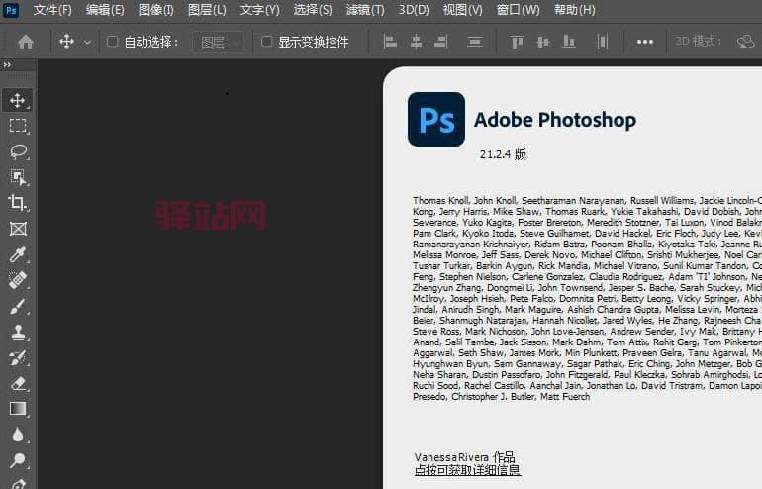Select the Move tool in toolbox
Viewport: 762px width, 489px height.
point(18,100)
